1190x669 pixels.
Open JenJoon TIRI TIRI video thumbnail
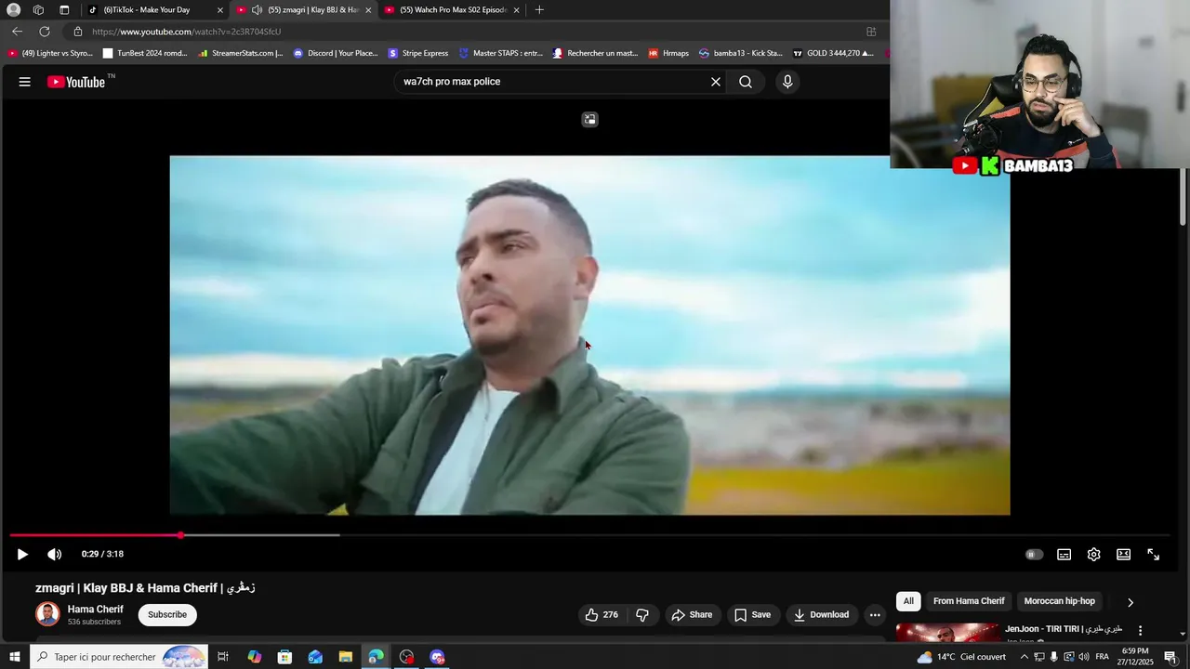click(947, 632)
